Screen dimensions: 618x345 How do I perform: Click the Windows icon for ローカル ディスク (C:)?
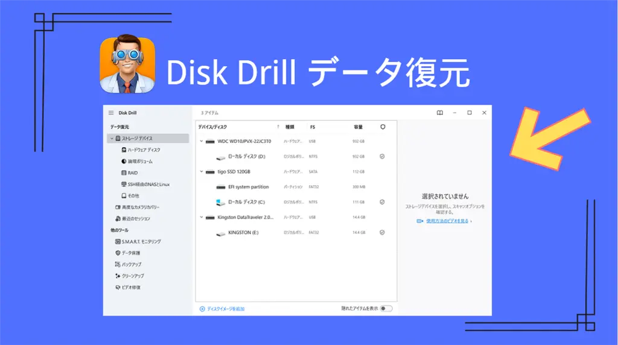[221, 202]
